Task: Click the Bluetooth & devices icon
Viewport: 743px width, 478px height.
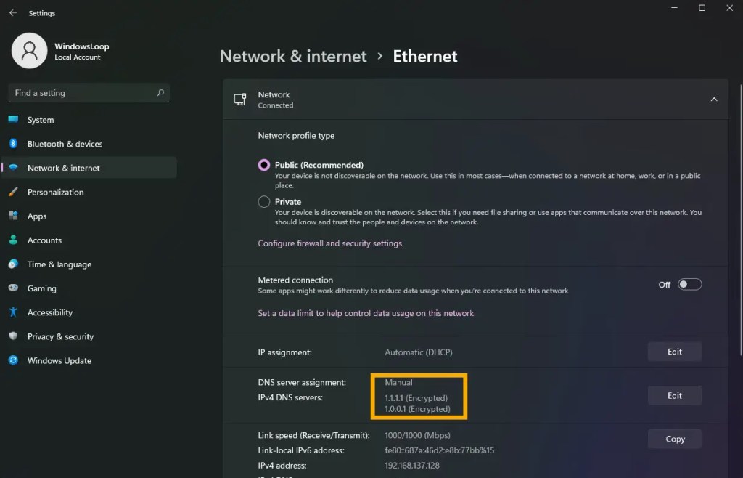Action: coord(13,144)
